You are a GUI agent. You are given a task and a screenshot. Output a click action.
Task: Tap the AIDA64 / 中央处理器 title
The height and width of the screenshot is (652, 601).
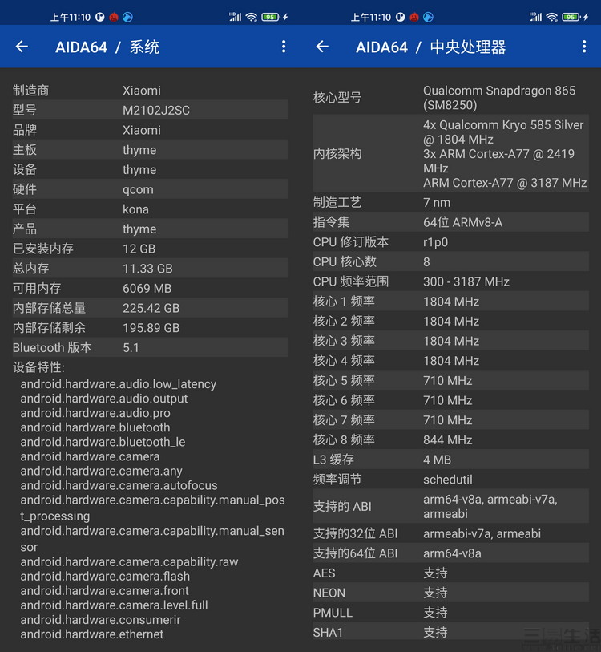[430, 47]
